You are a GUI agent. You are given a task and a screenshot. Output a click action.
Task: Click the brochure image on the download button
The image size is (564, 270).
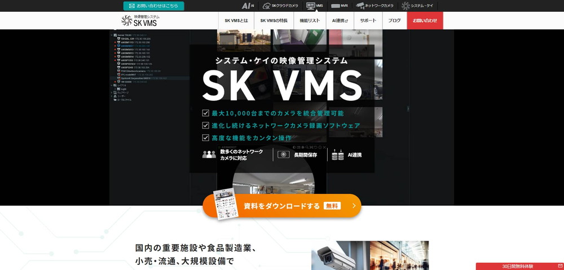point(226,204)
